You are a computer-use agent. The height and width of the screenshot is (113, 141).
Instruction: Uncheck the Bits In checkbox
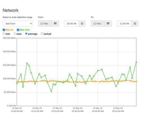[4, 30]
